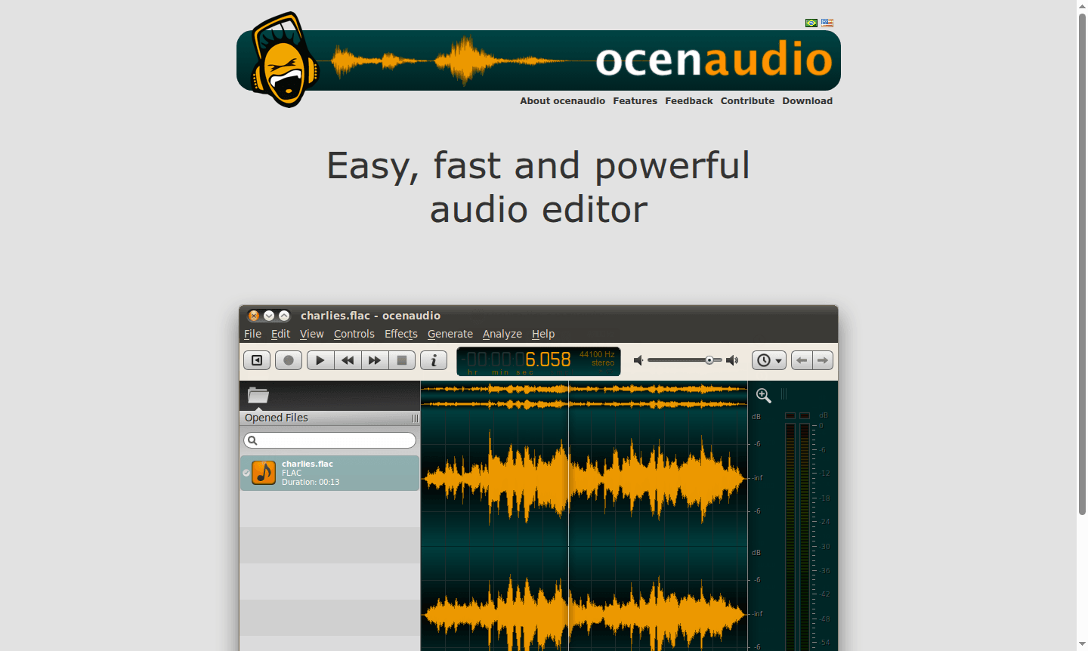The height and width of the screenshot is (651, 1088).
Task: Navigate back with the left arrow button
Action: click(x=801, y=360)
